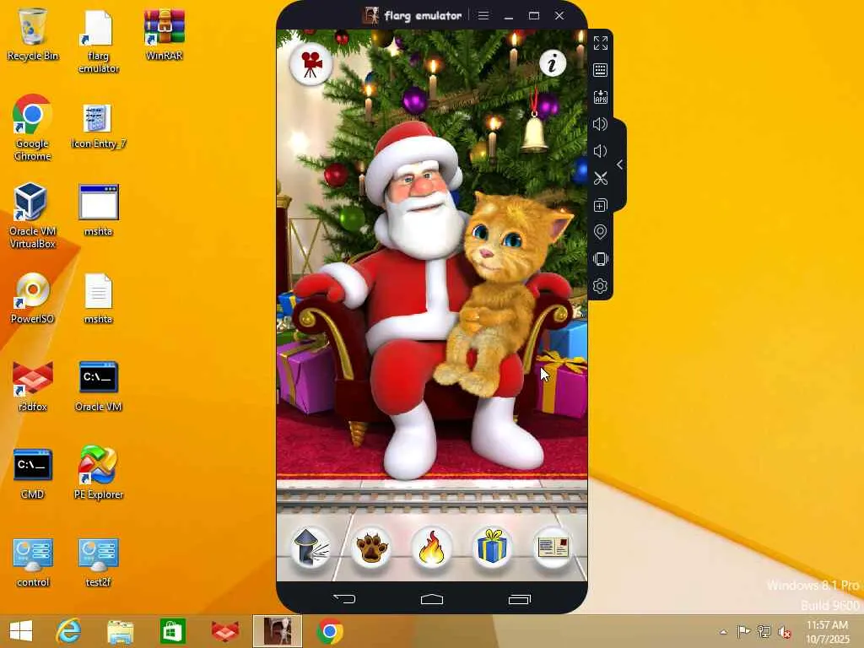Image resolution: width=864 pixels, height=648 pixels.
Task: Click the volume up speaker icon
Action: pos(601,124)
